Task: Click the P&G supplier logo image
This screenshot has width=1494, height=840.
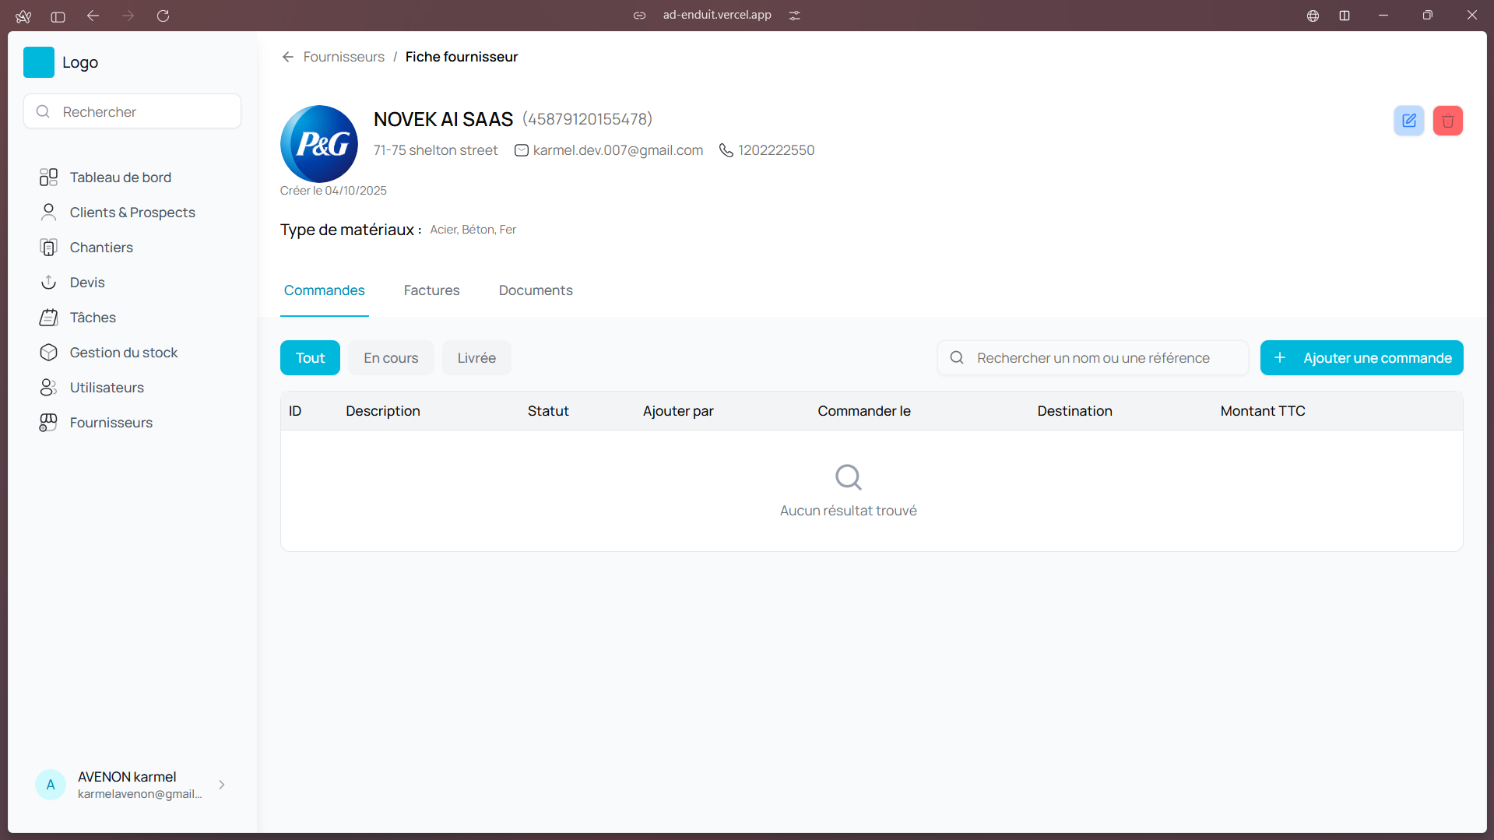Action: tap(319, 144)
